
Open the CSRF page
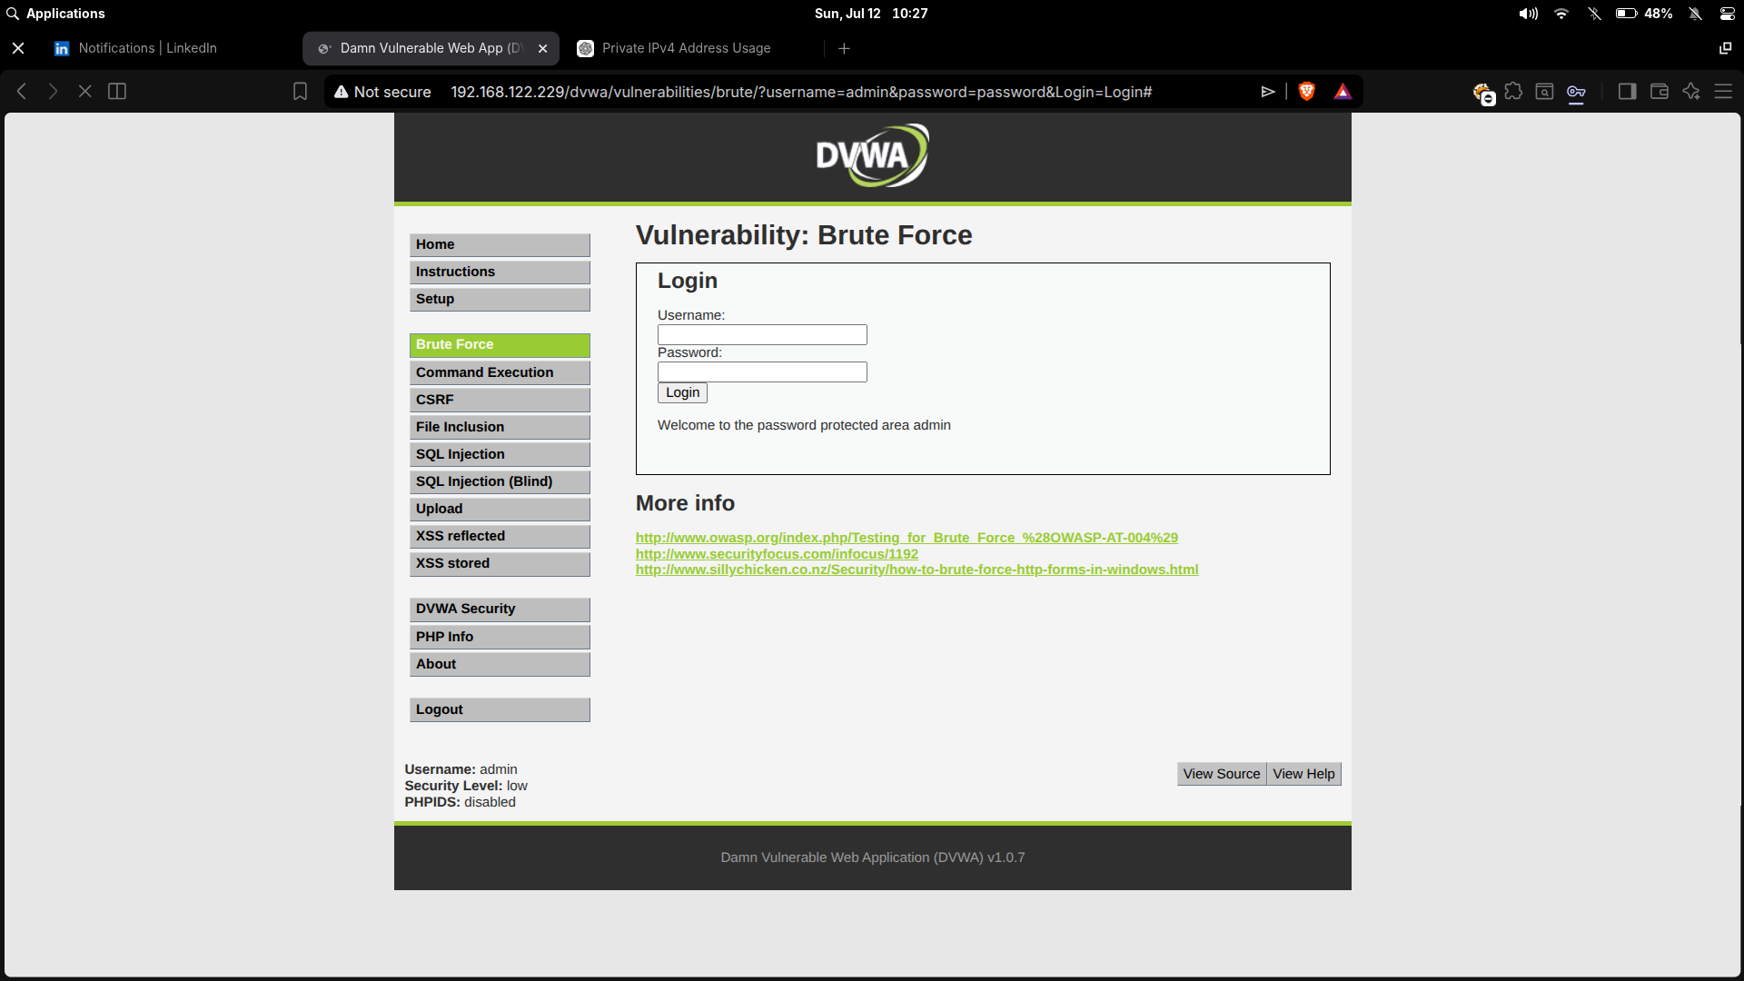[x=500, y=401]
